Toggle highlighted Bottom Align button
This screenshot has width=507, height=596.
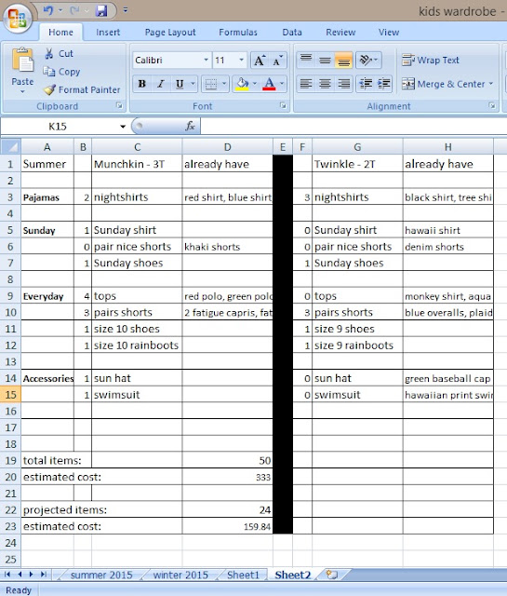(343, 60)
